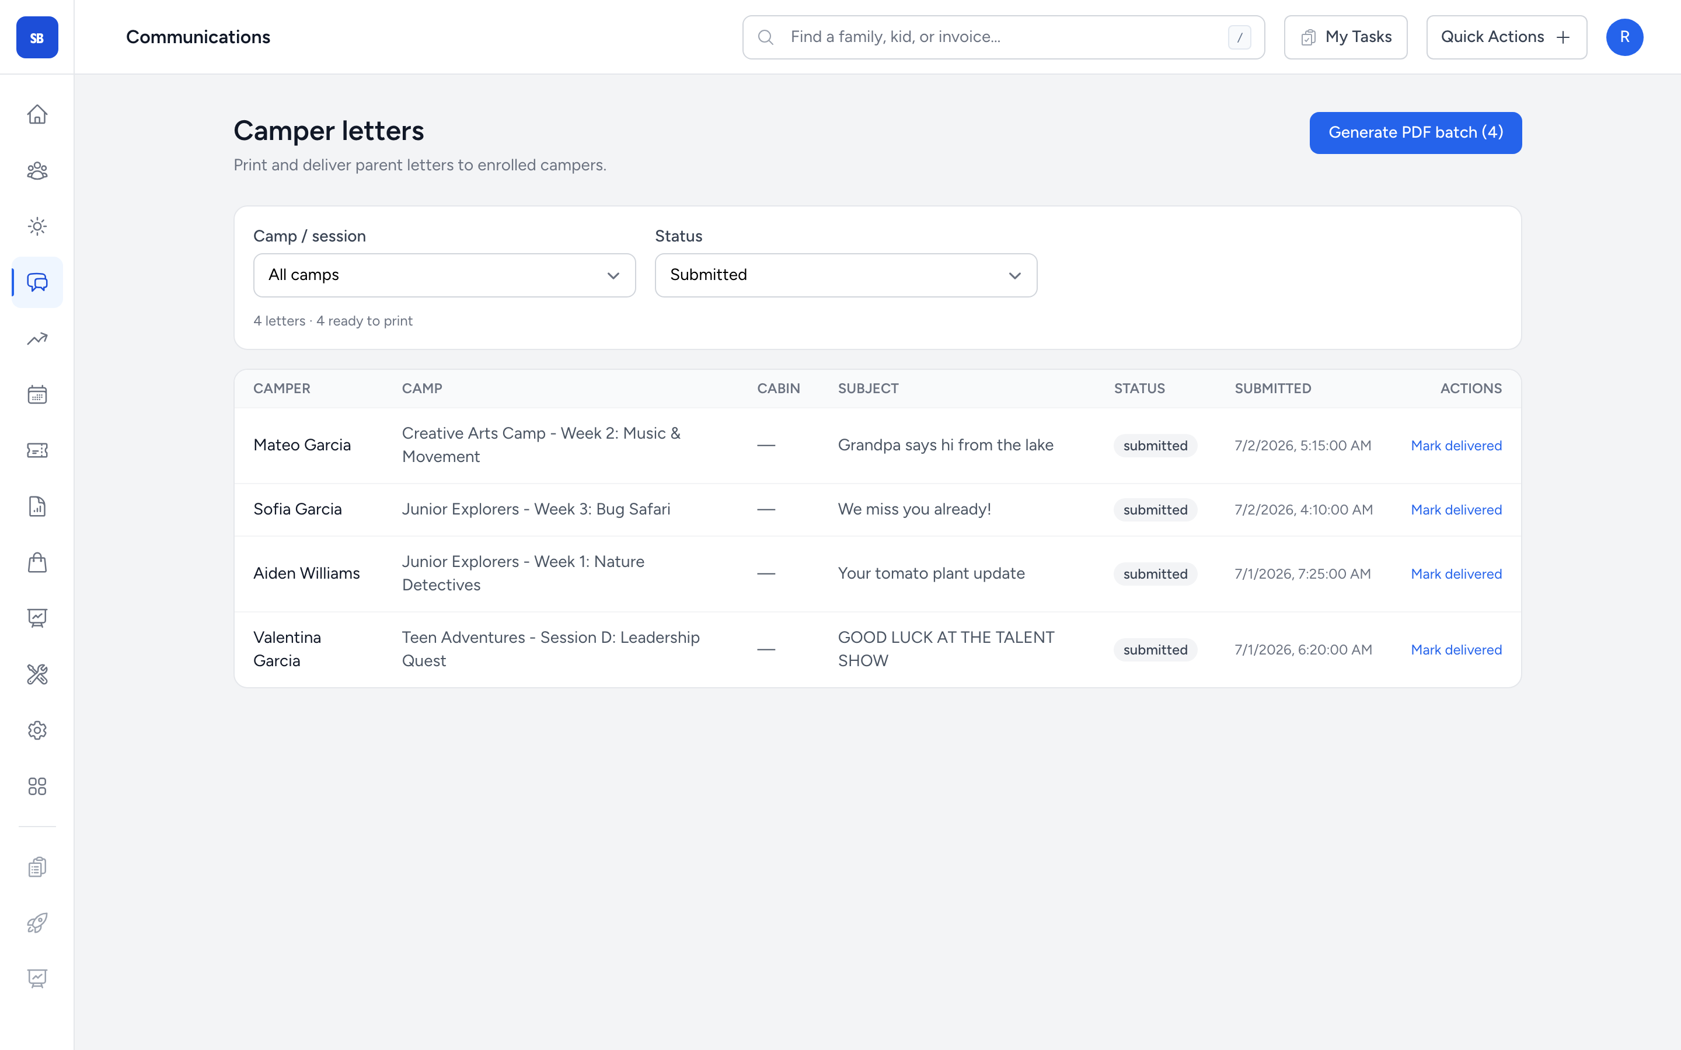Click subject "GOOD LUCK AT THE TALENT SHOW"
This screenshot has width=1681, height=1050.
tap(946, 649)
